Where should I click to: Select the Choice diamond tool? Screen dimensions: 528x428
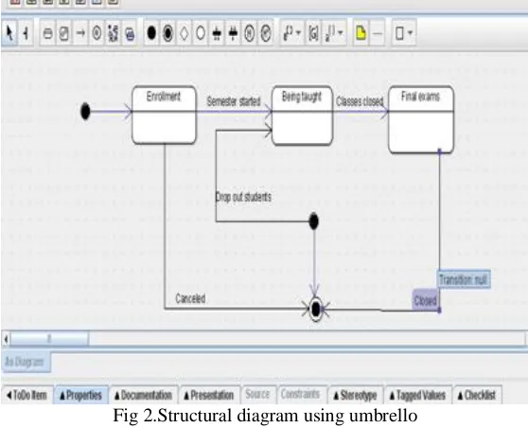pyautogui.click(x=185, y=33)
